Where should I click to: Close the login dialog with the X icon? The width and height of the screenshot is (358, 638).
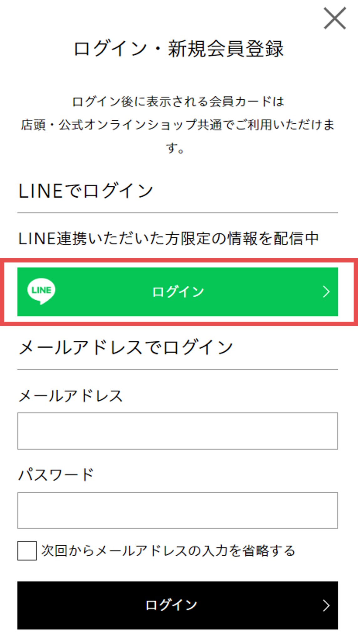pos(335,19)
